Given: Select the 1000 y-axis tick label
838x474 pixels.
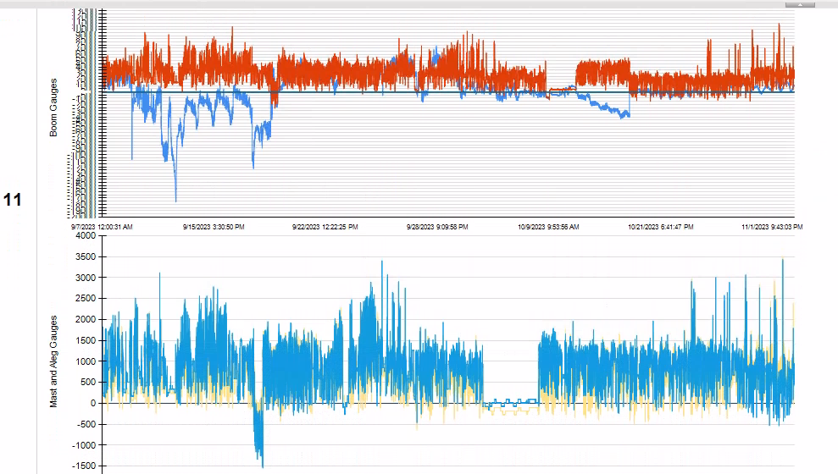Looking at the screenshot, I should [x=87, y=361].
